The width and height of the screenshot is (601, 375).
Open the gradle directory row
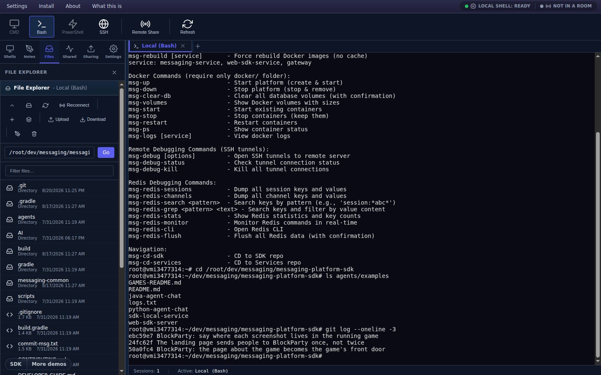coord(59,267)
